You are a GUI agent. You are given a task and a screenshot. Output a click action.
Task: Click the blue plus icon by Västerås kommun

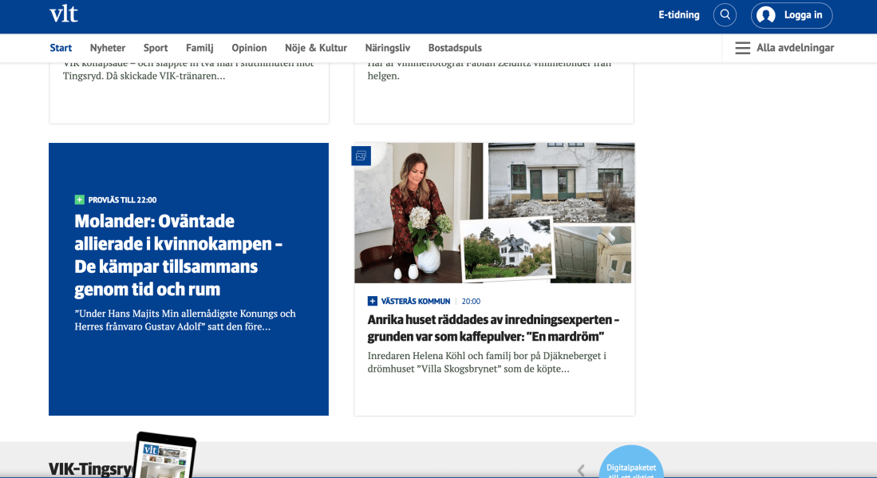[373, 302]
